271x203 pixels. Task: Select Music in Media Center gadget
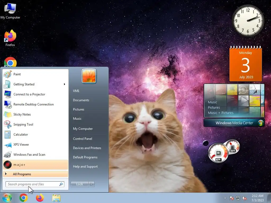click(213, 102)
